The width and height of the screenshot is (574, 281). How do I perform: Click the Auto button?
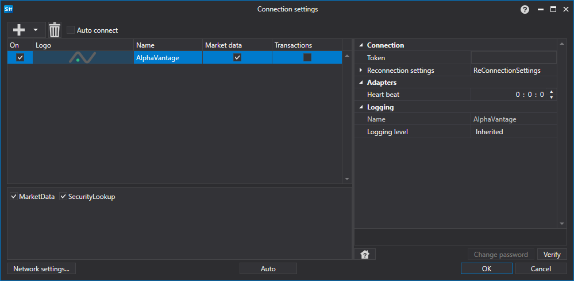268,268
